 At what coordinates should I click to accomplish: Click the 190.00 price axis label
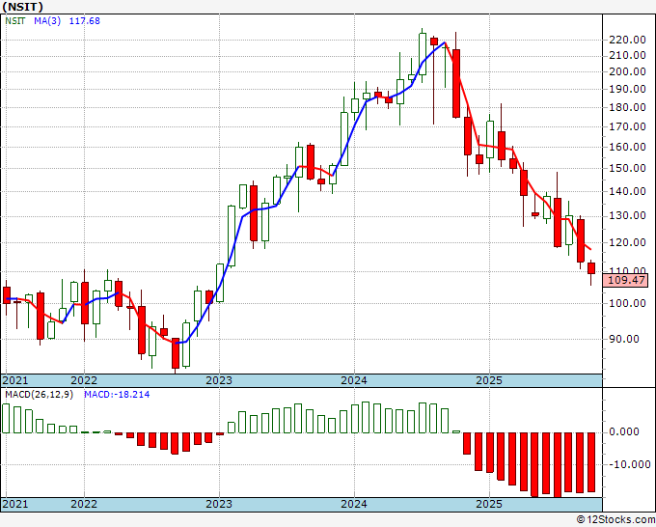[x=627, y=89]
